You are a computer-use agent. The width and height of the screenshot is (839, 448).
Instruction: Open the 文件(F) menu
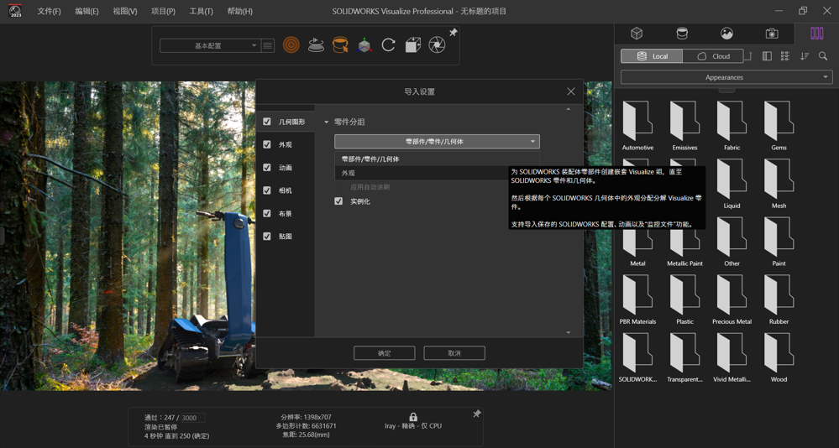point(49,12)
